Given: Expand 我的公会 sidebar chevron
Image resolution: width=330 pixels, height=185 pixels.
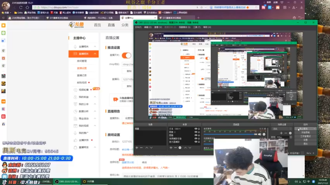Looking at the screenshot, I should click(95, 104).
